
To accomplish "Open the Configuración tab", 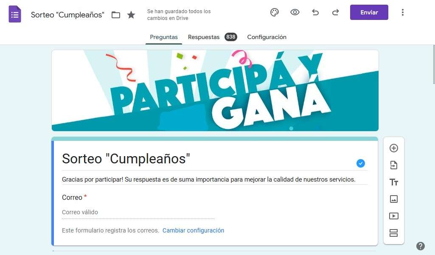I will click(267, 37).
